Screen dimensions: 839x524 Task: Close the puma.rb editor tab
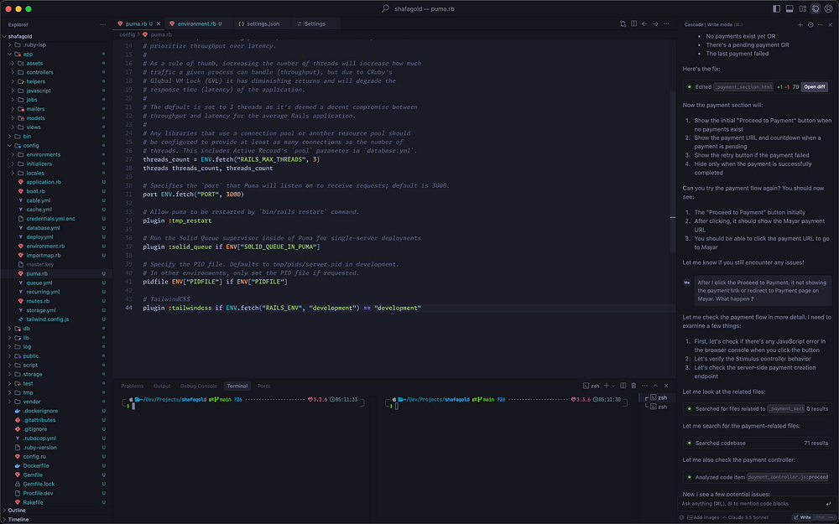159,23
